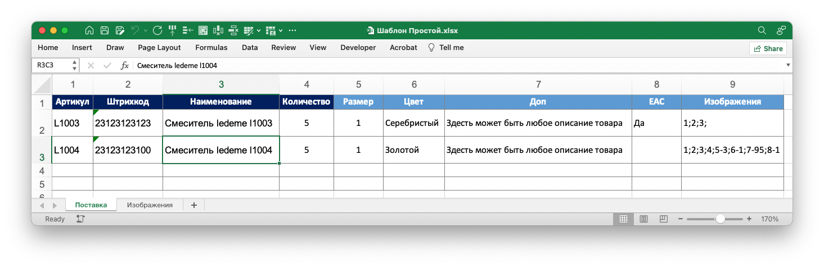Viewport: 824px width, 267px height.
Task: Click the table with dollar icon
Action: (271, 30)
